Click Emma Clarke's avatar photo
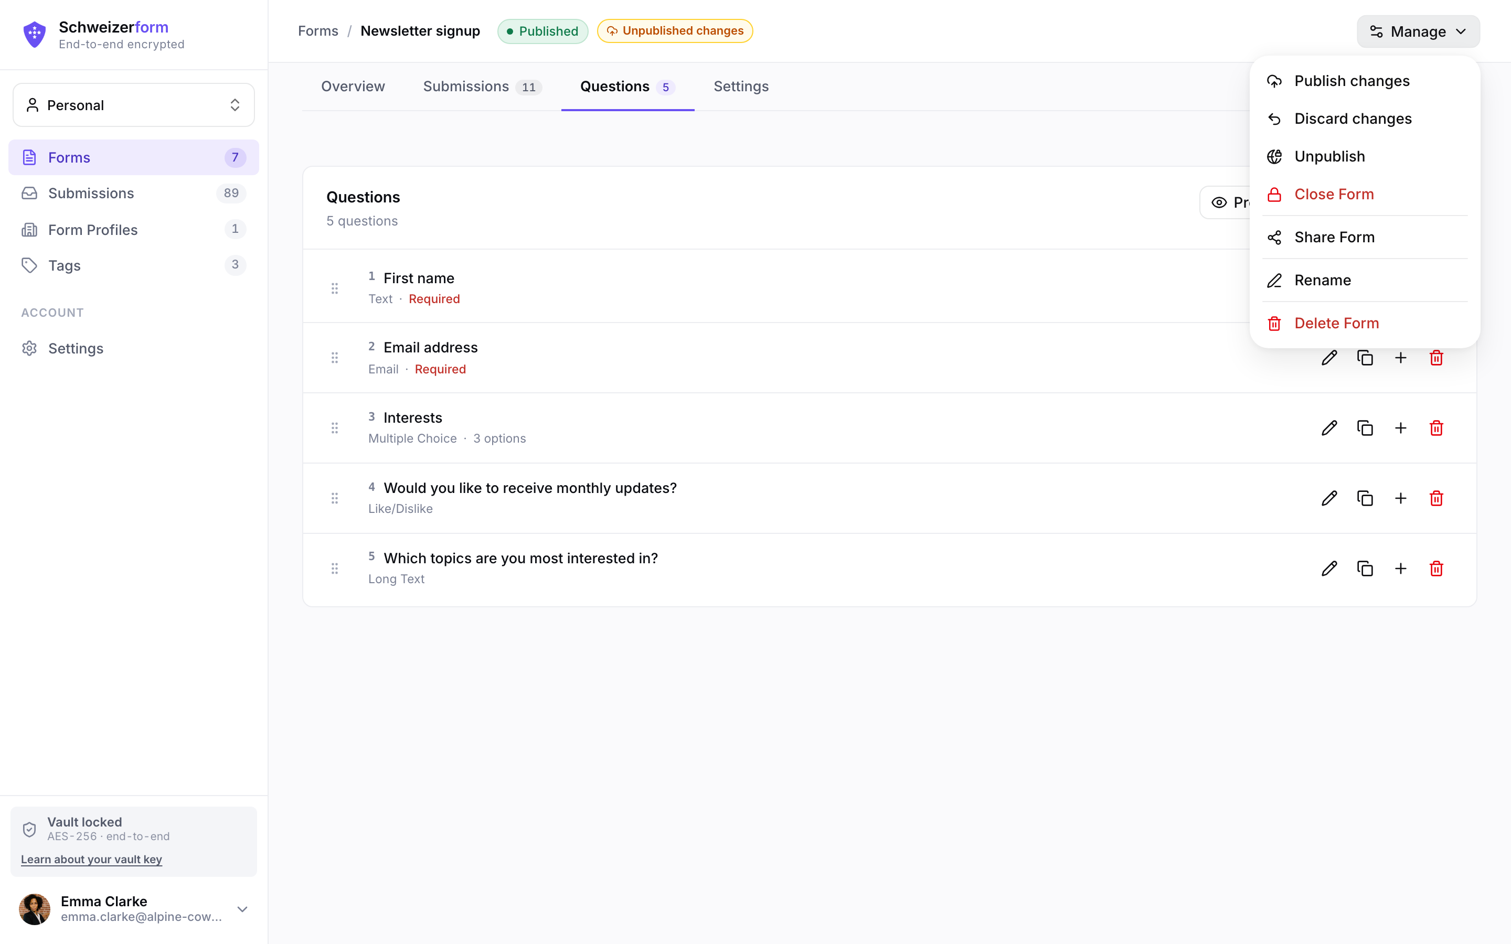Viewport: 1511px width, 944px height. point(34,909)
